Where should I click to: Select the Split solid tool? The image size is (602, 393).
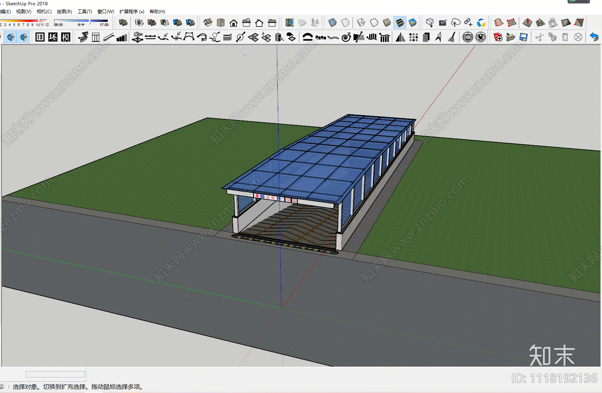pyautogui.click(x=190, y=23)
